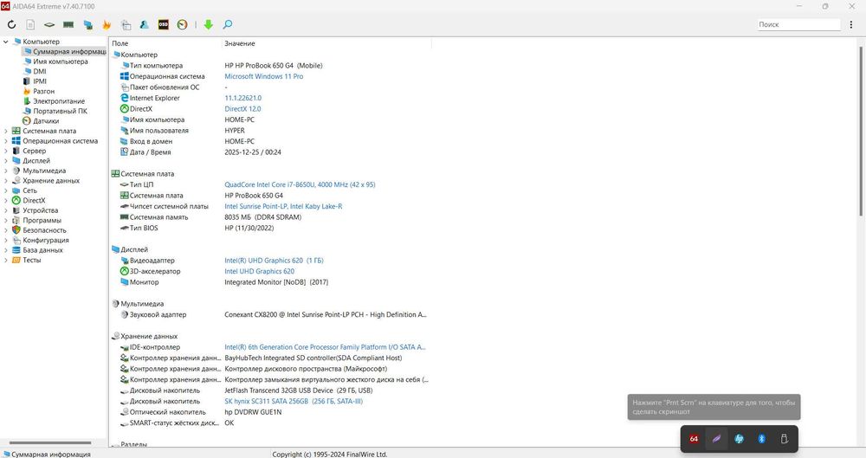Expand the Операционная система tree node
Viewport: 866px width, 458px height.
pyautogui.click(x=5, y=141)
